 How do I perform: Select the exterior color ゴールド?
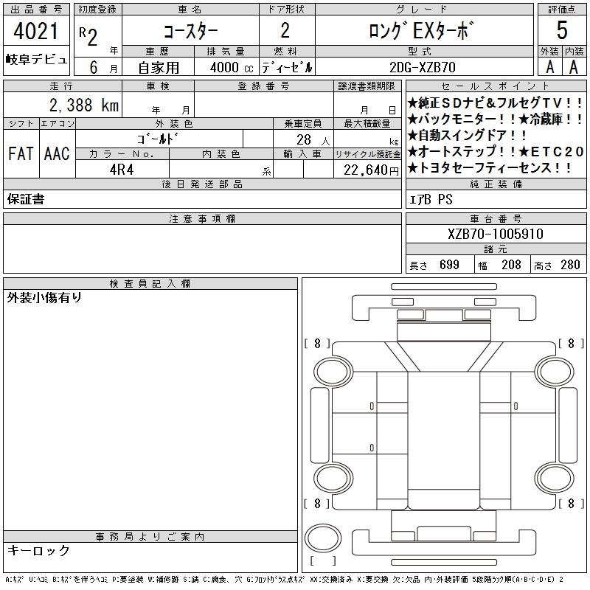tap(157, 139)
